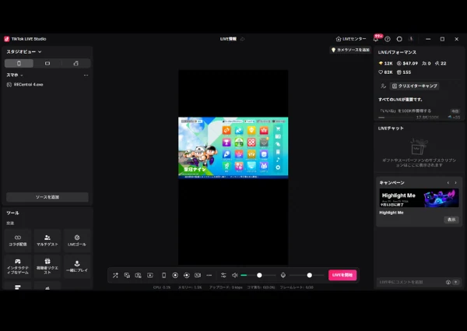Click the edit icon next to LIVE情報
Viewport: 467px width, 331px height.
point(242,39)
